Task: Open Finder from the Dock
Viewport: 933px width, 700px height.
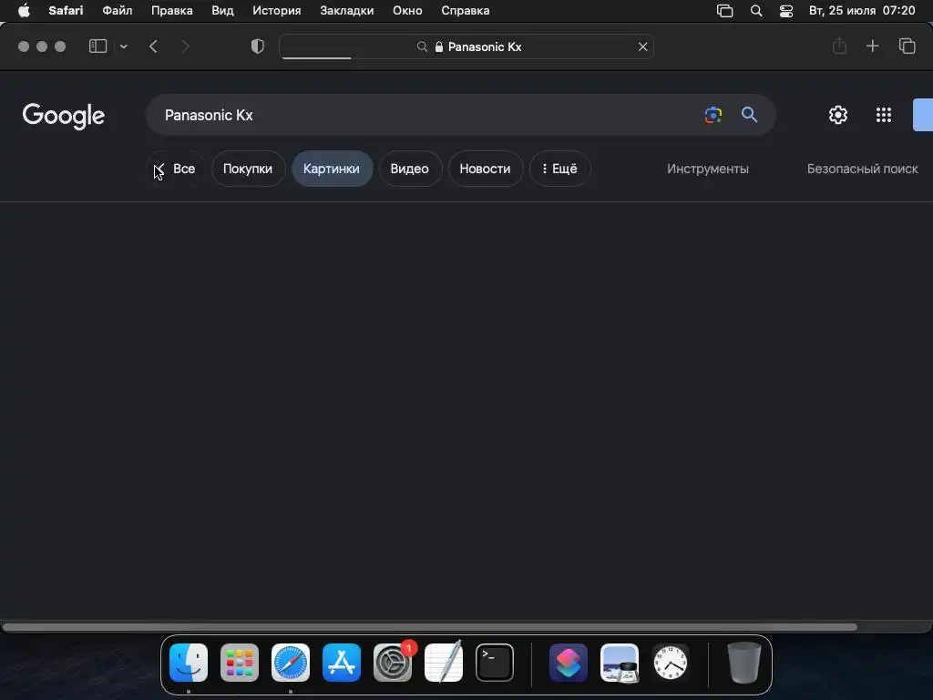Action: coord(189,663)
